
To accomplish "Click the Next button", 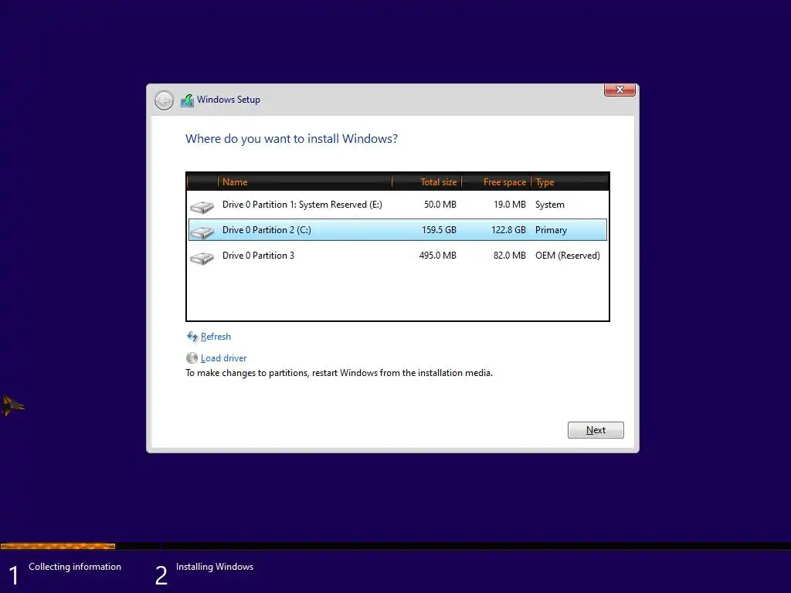I will coord(596,430).
